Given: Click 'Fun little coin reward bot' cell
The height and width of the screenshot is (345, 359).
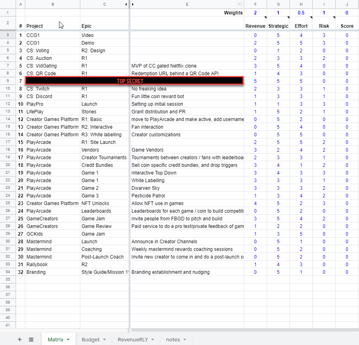Looking at the screenshot, I should (187, 96).
